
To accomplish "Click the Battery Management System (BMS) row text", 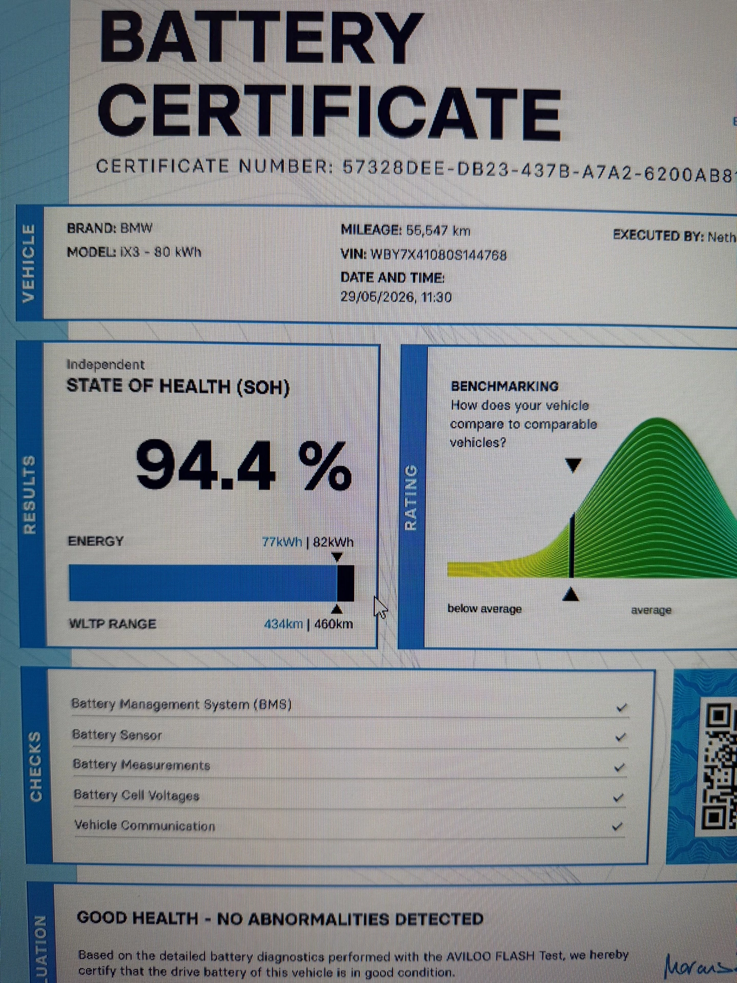I will [181, 704].
